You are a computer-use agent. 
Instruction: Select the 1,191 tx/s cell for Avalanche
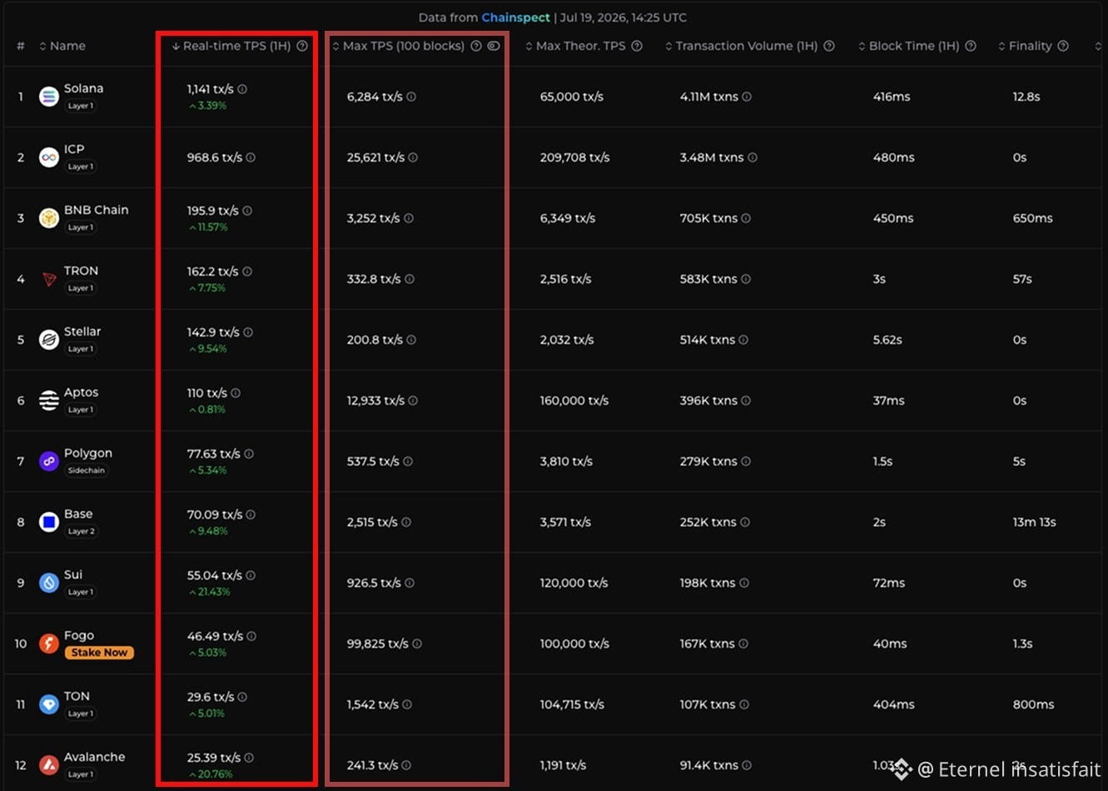(564, 765)
